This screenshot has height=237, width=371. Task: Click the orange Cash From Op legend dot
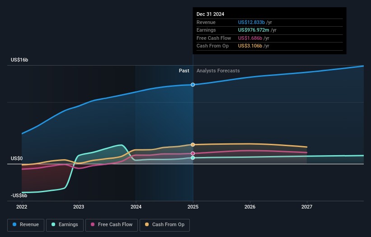[147, 225]
